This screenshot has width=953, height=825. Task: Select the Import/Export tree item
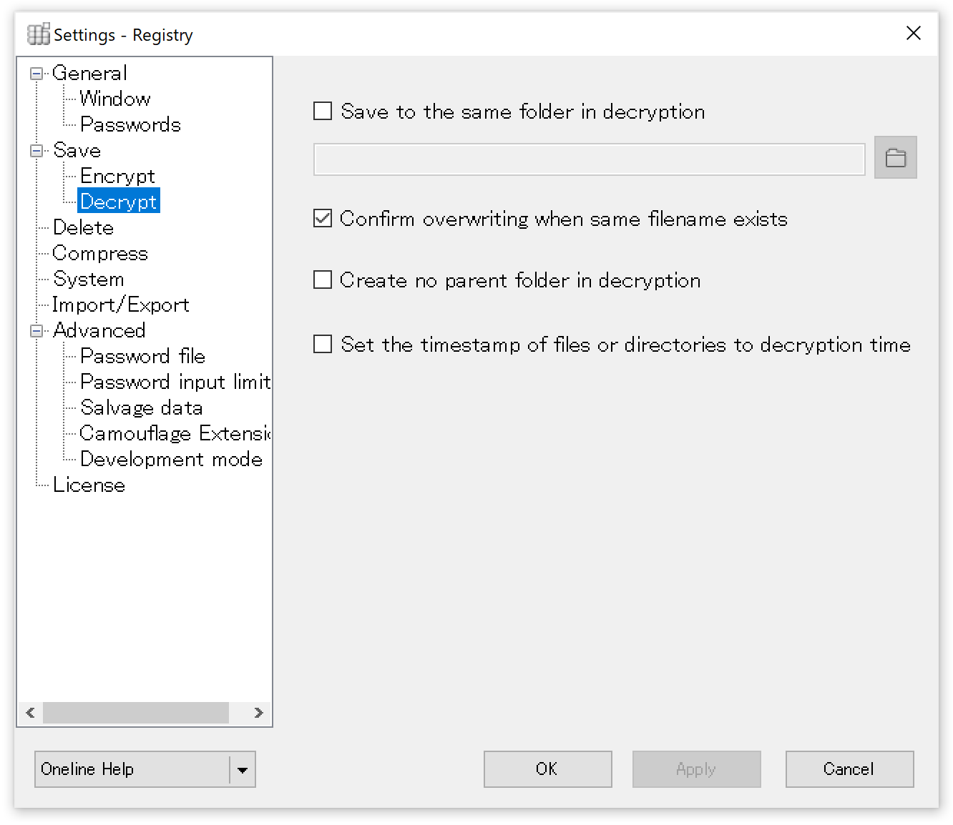pos(120,305)
